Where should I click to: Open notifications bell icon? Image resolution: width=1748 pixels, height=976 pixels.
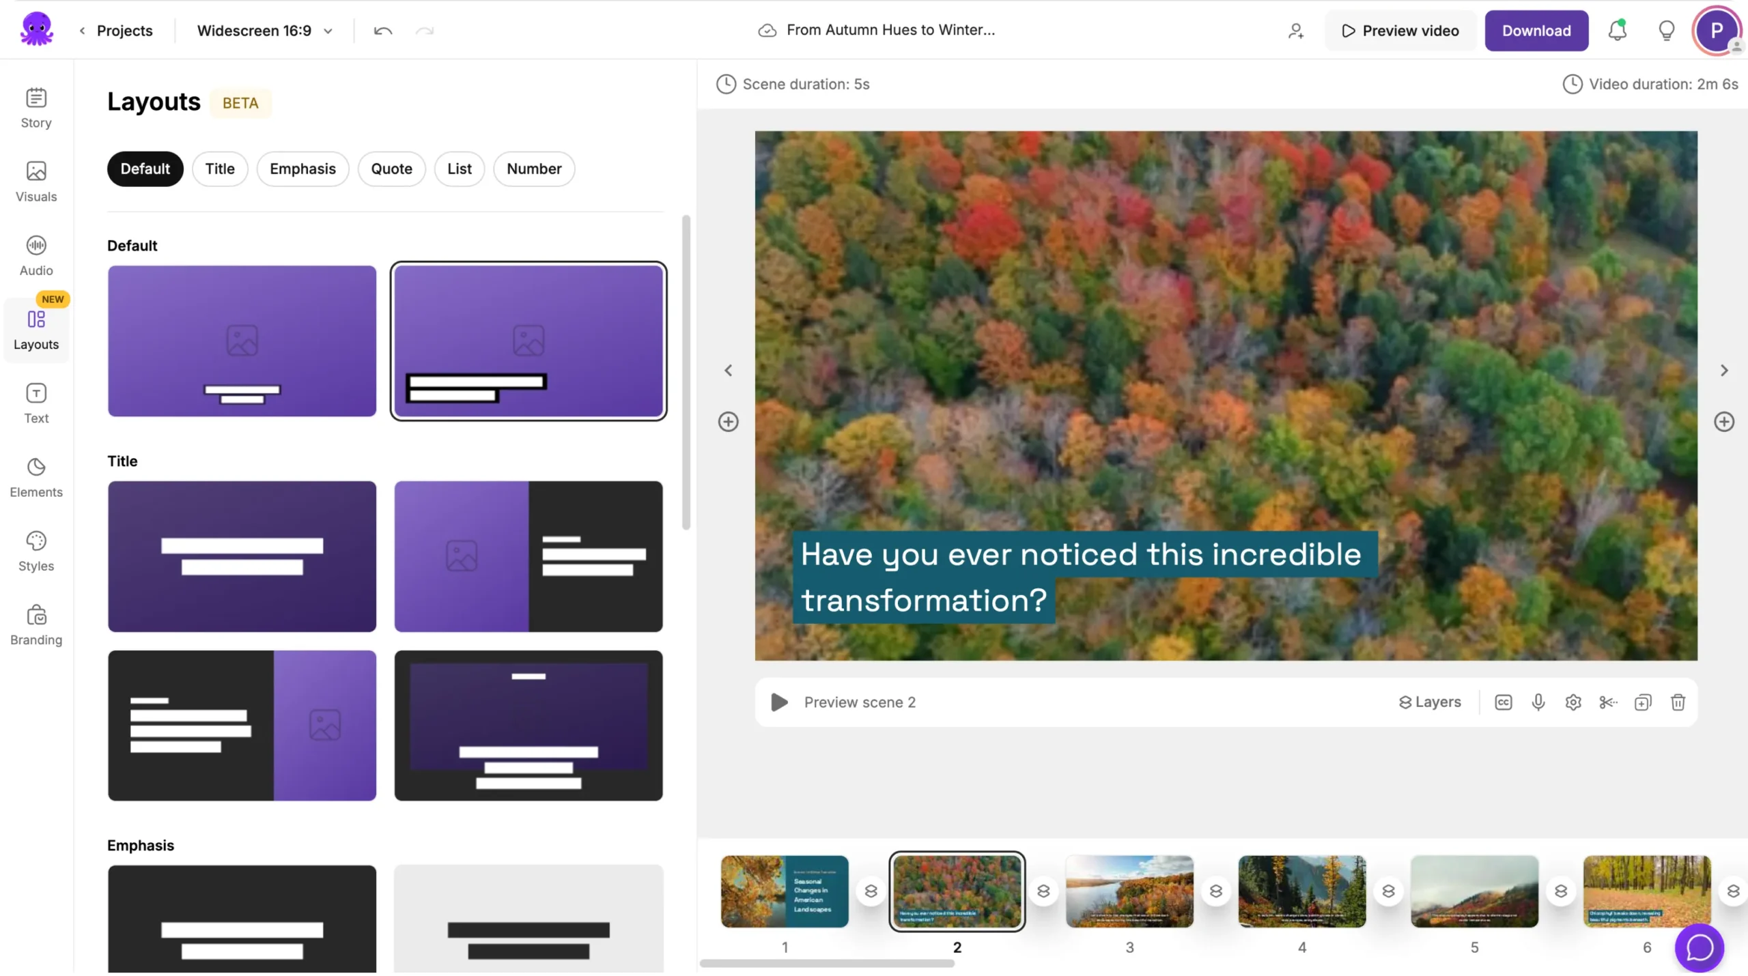[x=1617, y=31]
